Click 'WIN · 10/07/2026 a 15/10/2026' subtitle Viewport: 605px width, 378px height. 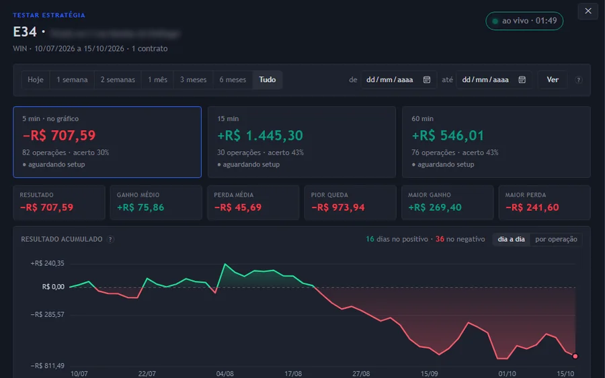69,48
